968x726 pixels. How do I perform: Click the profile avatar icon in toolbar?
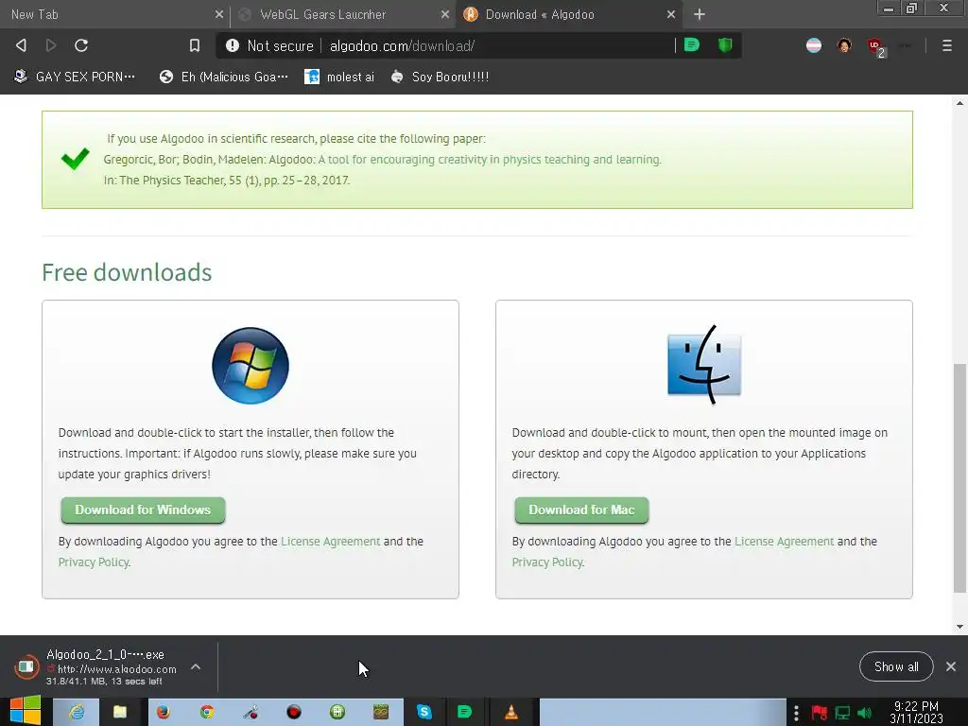click(844, 45)
